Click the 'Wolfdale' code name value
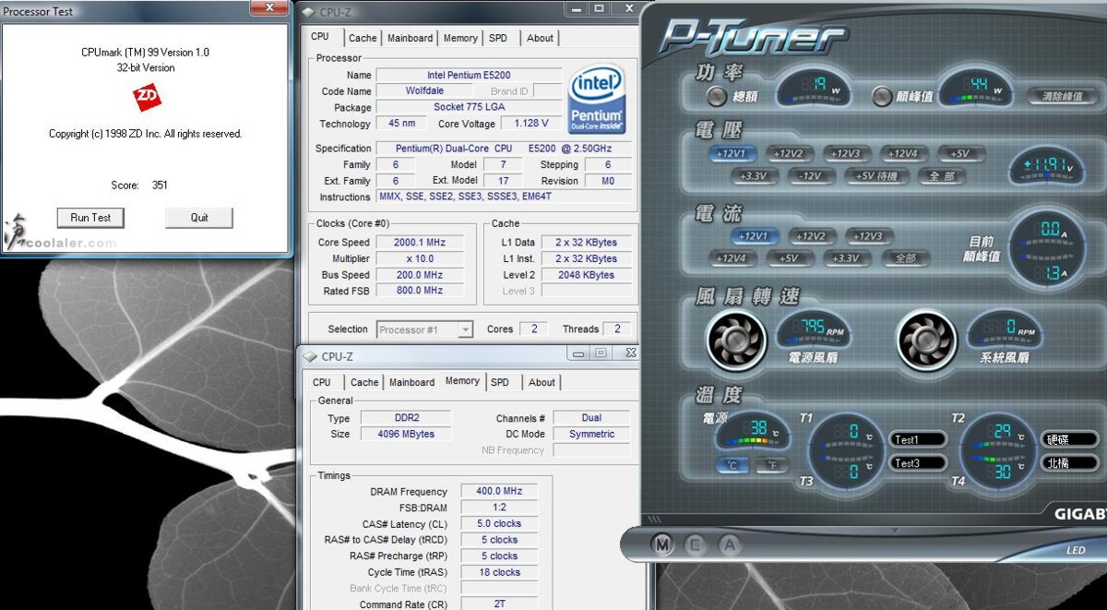Image resolution: width=1107 pixels, height=610 pixels. 424,91
